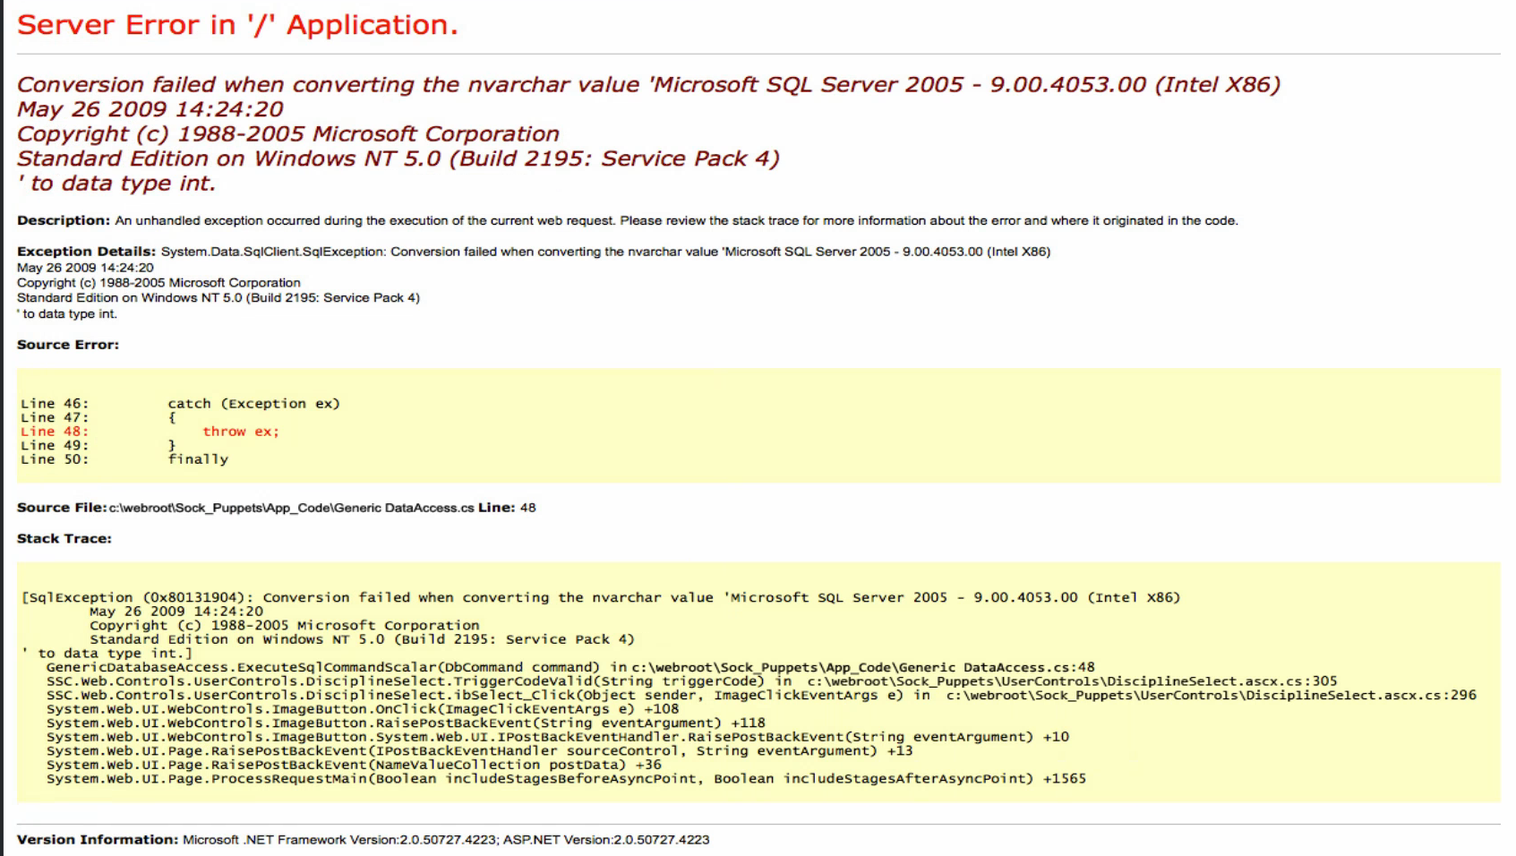1516x856 pixels.
Task: Click the large red italic 'Conversion failed' message line
Action: click(x=647, y=84)
